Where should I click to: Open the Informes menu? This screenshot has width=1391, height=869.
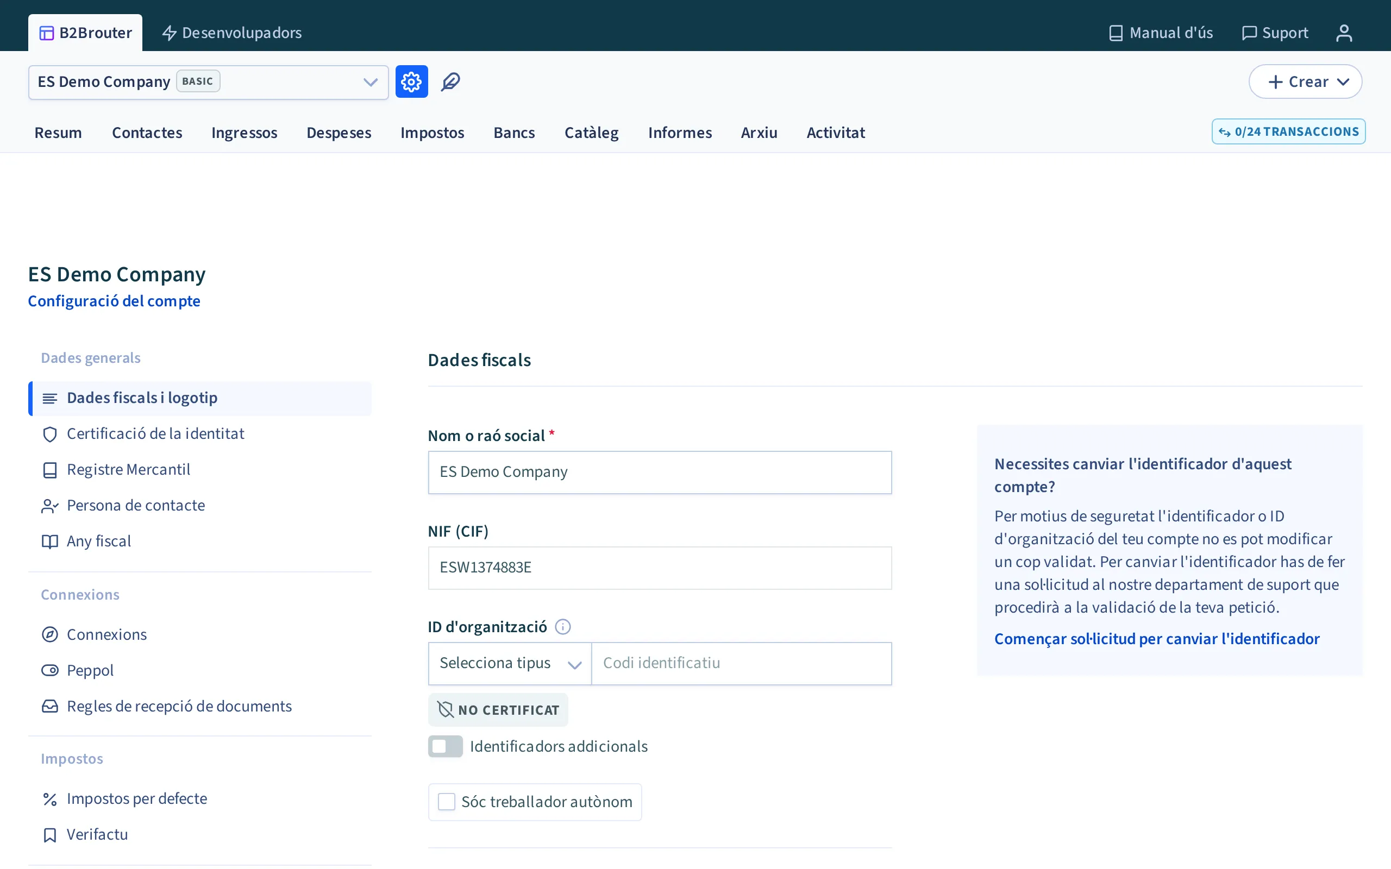tap(680, 133)
